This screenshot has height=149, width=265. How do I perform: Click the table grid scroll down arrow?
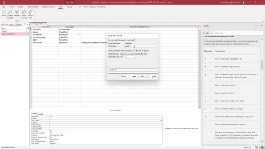[200, 108]
